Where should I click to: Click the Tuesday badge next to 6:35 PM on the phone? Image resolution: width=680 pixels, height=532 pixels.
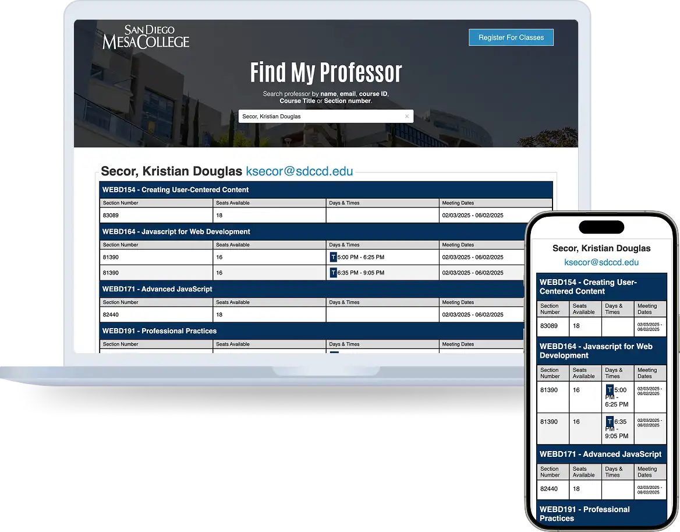point(610,422)
